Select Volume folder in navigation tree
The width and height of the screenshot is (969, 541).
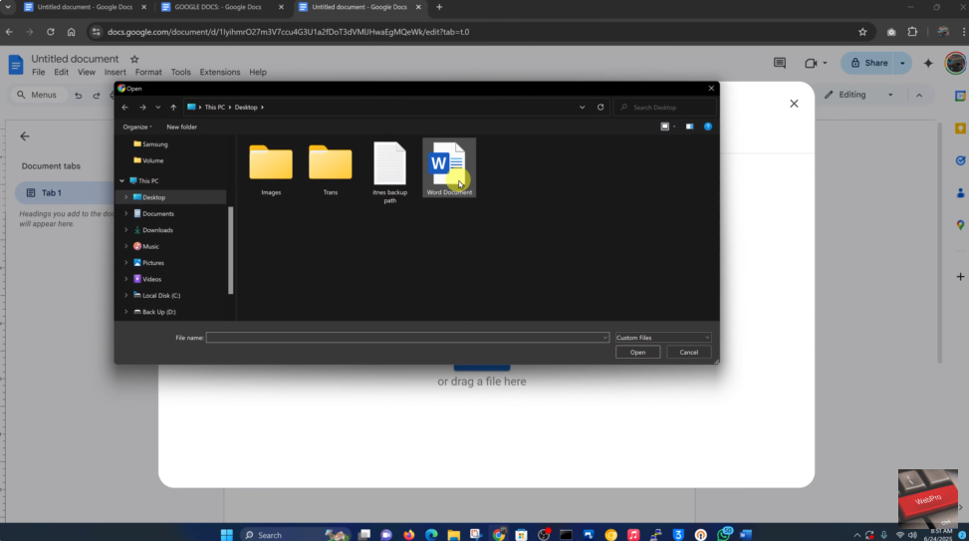coord(149,160)
